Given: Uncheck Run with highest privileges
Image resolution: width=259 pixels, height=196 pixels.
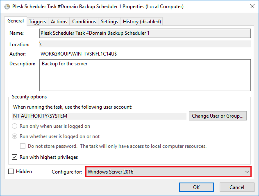Looking at the screenshot, I should [x=15, y=157].
